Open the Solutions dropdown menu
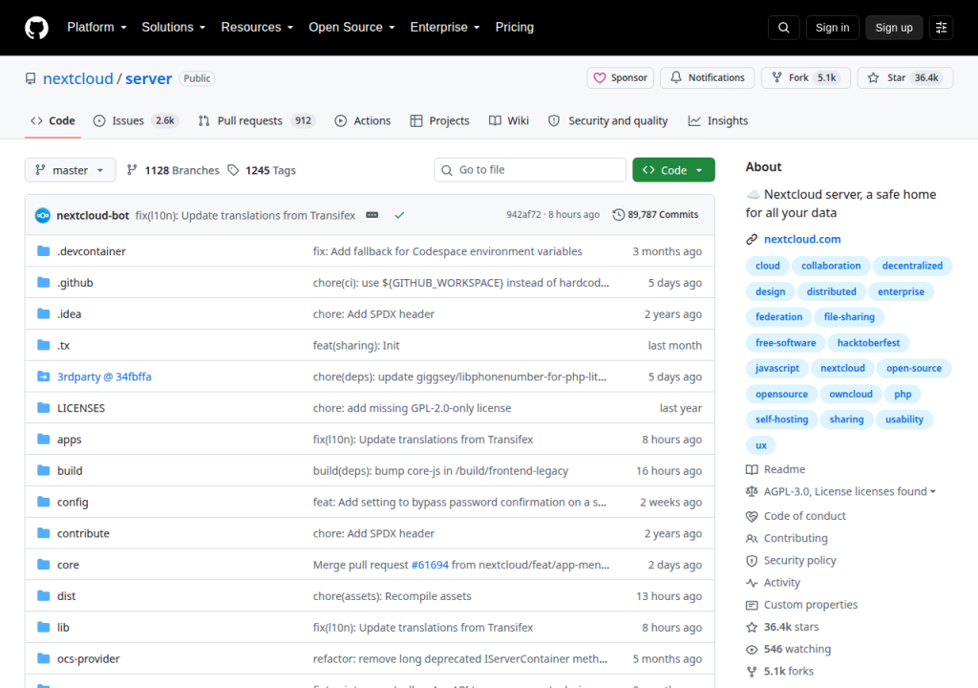Screen dimensions: 978x688 174,28
